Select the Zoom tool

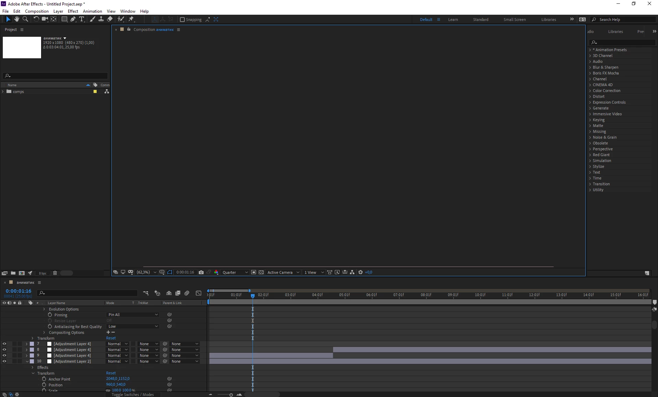[x=25, y=19]
